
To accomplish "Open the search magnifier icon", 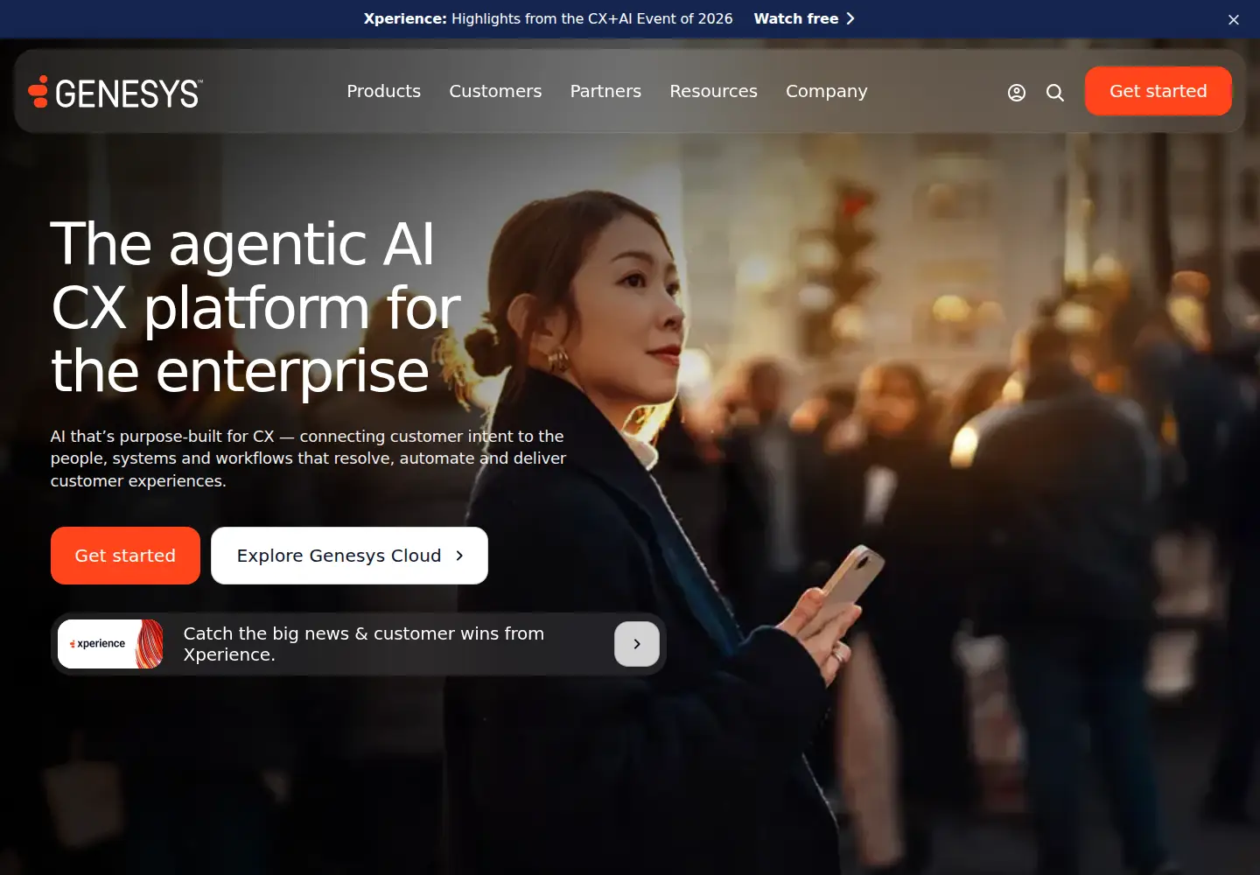I will [x=1055, y=93].
